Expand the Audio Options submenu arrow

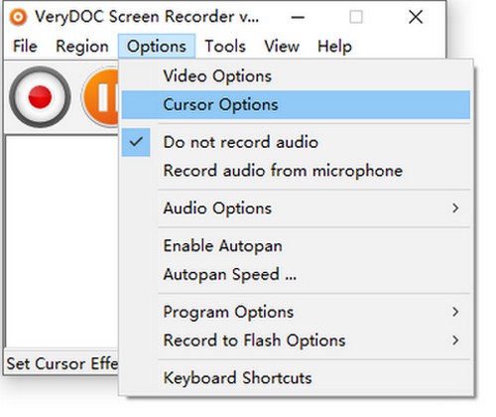pos(455,208)
